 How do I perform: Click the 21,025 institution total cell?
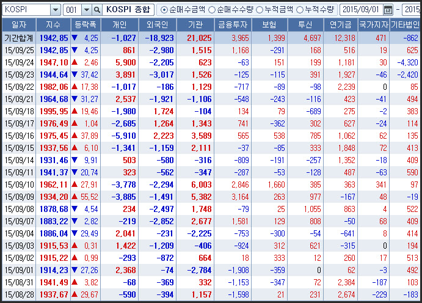(x=199, y=38)
